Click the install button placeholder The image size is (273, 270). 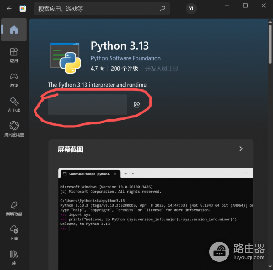pos(87,105)
